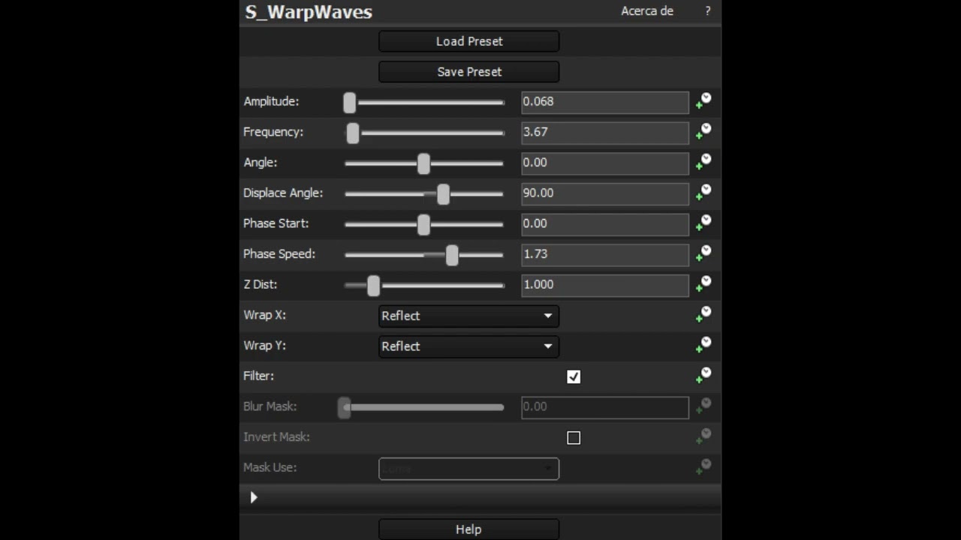
Task: Click the keyframe icon for Phase Start
Action: click(703, 223)
